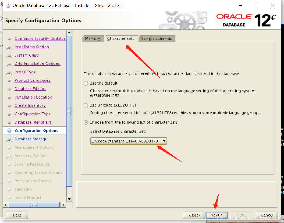Open the Sample schemas tab
Image resolution: width=284 pixels, height=223 pixels.
click(x=156, y=39)
